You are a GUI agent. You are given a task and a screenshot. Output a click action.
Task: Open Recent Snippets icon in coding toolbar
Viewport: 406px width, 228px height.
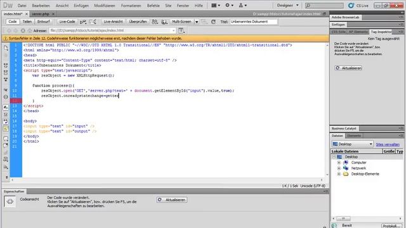point(6,160)
